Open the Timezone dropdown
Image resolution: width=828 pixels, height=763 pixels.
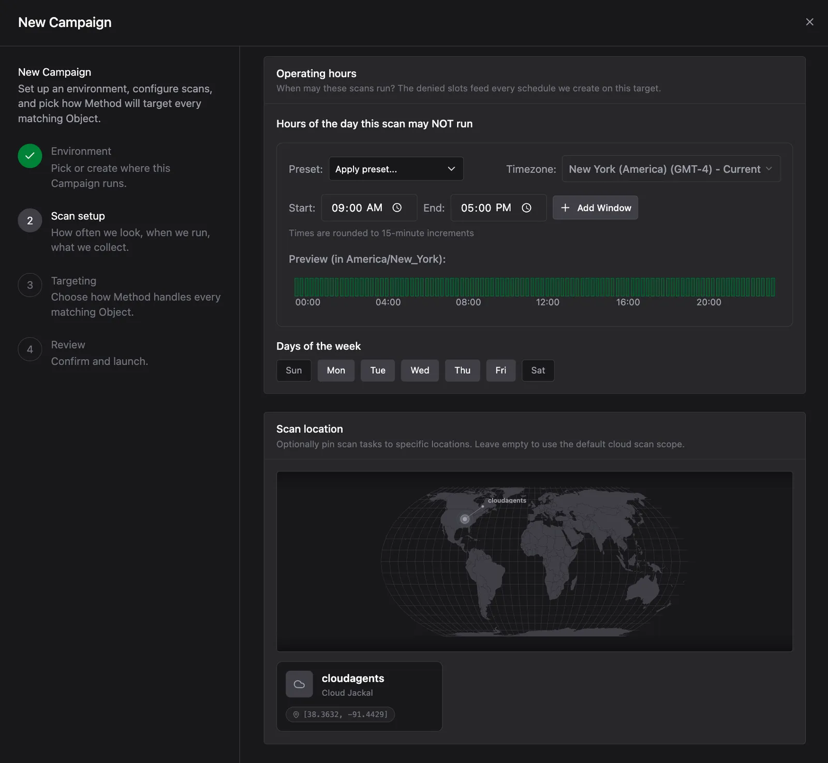click(671, 169)
